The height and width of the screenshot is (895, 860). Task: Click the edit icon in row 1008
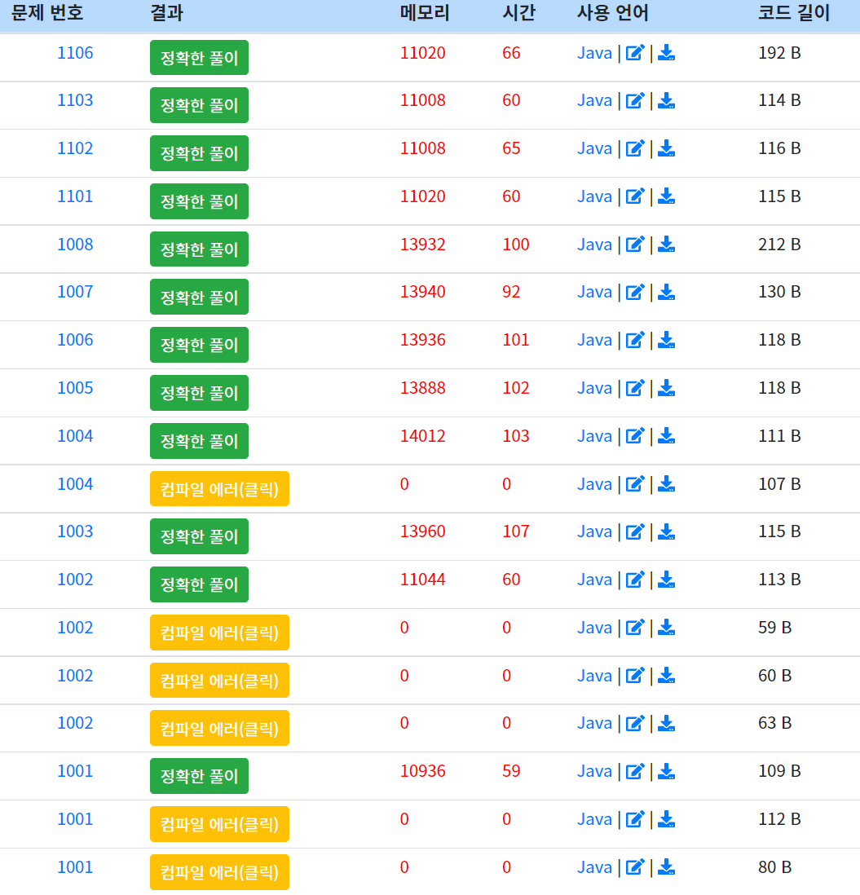point(635,245)
